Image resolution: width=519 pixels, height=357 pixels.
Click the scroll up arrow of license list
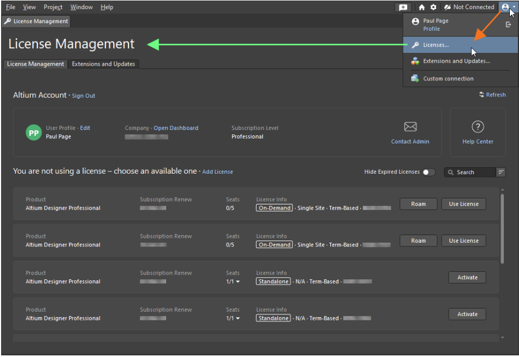click(502, 190)
